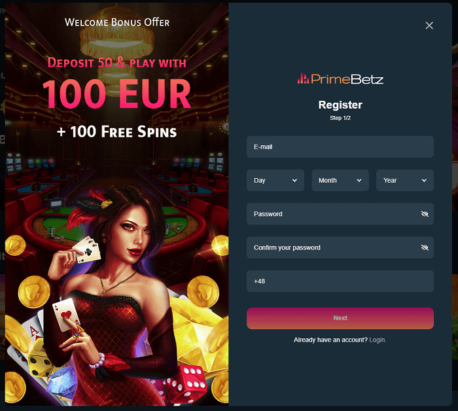Click the + 100 Free Spins text
Viewport: 458px width, 411px height.
(x=117, y=132)
